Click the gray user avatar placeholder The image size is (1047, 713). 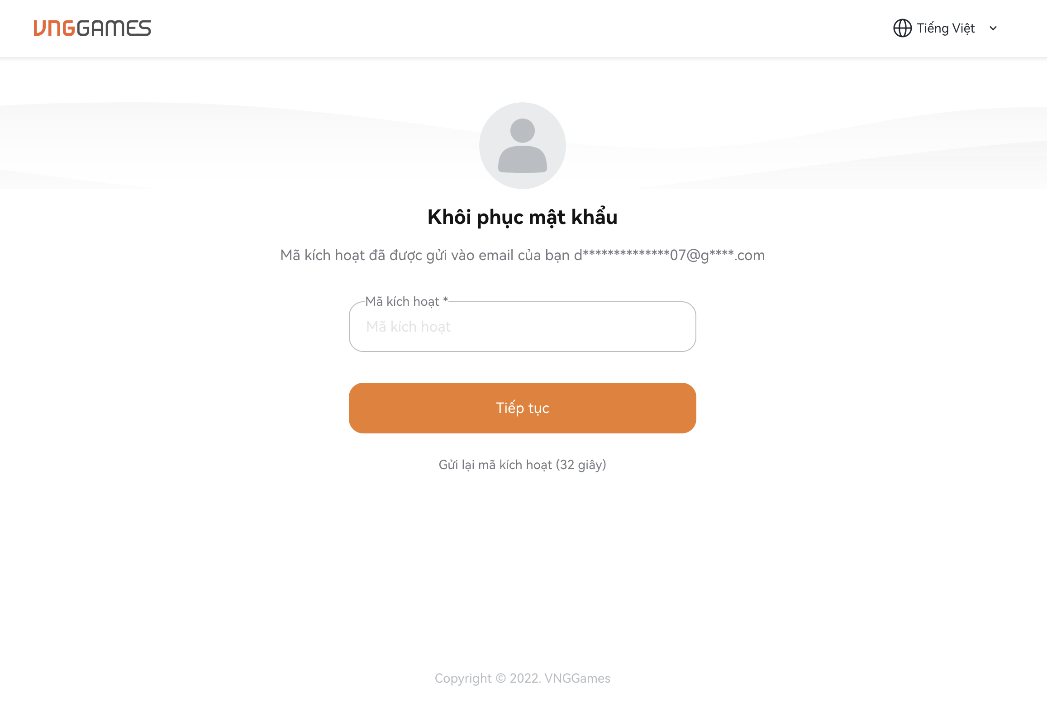click(x=523, y=146)
